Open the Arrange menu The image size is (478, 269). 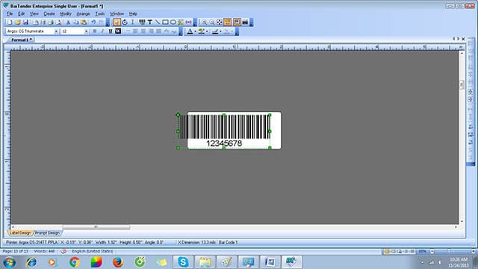(83, 13)
